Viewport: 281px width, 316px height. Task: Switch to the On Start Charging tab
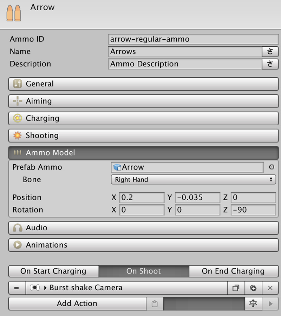[x=54, y=271]
